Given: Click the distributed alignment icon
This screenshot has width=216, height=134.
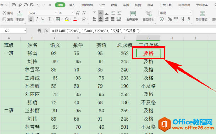Looking at the screenshot, I should click(x=119, y=19).
